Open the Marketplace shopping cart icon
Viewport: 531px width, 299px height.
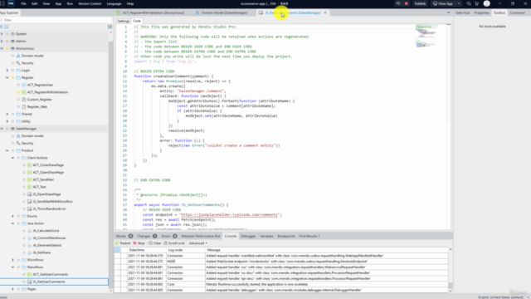(477, 3)
